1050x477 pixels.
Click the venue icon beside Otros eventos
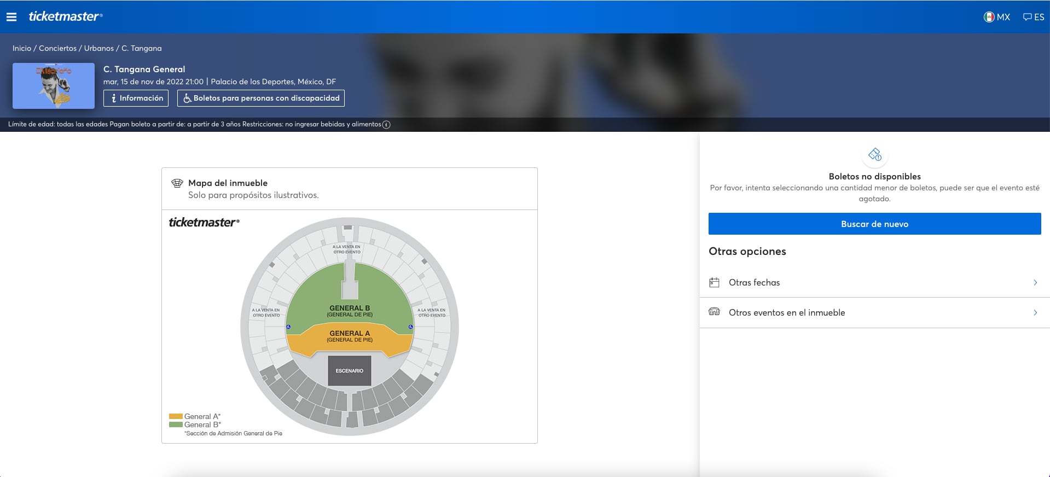click(x=714, y=312)
